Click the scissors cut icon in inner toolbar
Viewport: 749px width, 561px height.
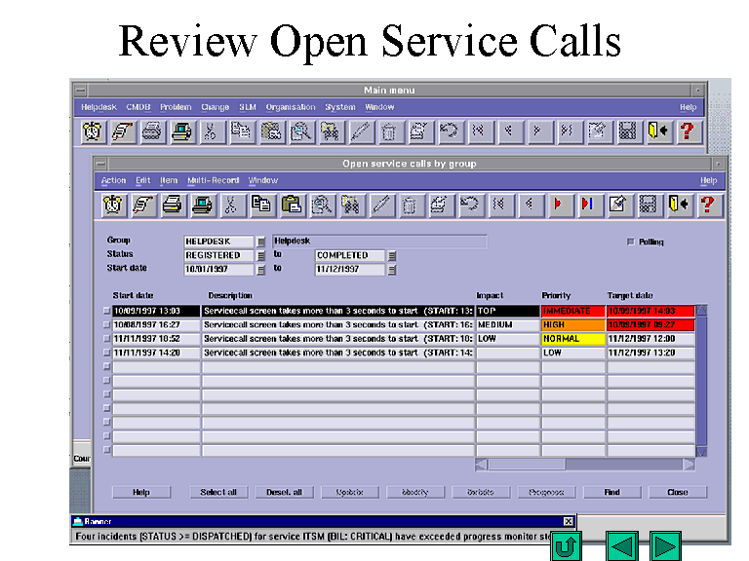[x=231, y=205]
